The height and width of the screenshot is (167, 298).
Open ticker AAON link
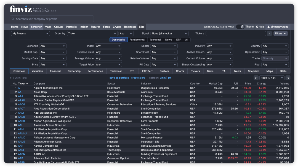pyautogui.click(x=22, y=154)
